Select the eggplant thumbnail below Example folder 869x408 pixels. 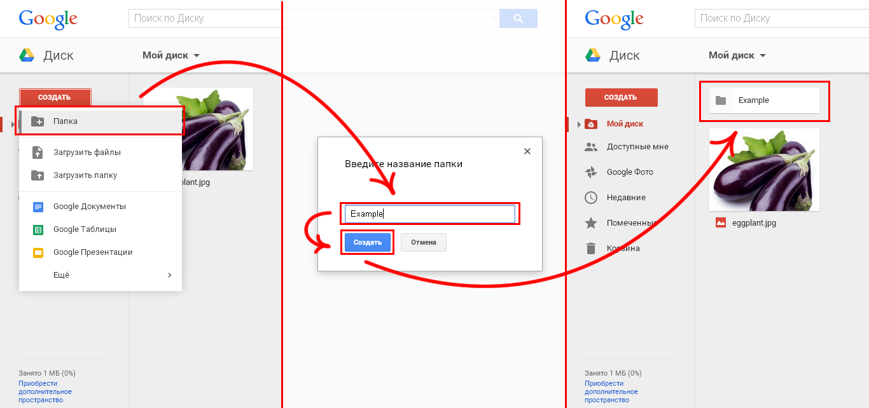click(x=764, y=170)
